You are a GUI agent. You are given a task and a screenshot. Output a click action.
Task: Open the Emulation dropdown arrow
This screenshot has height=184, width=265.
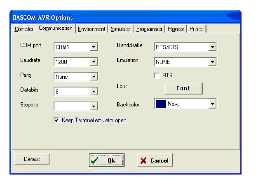click(x=213, y=62)
